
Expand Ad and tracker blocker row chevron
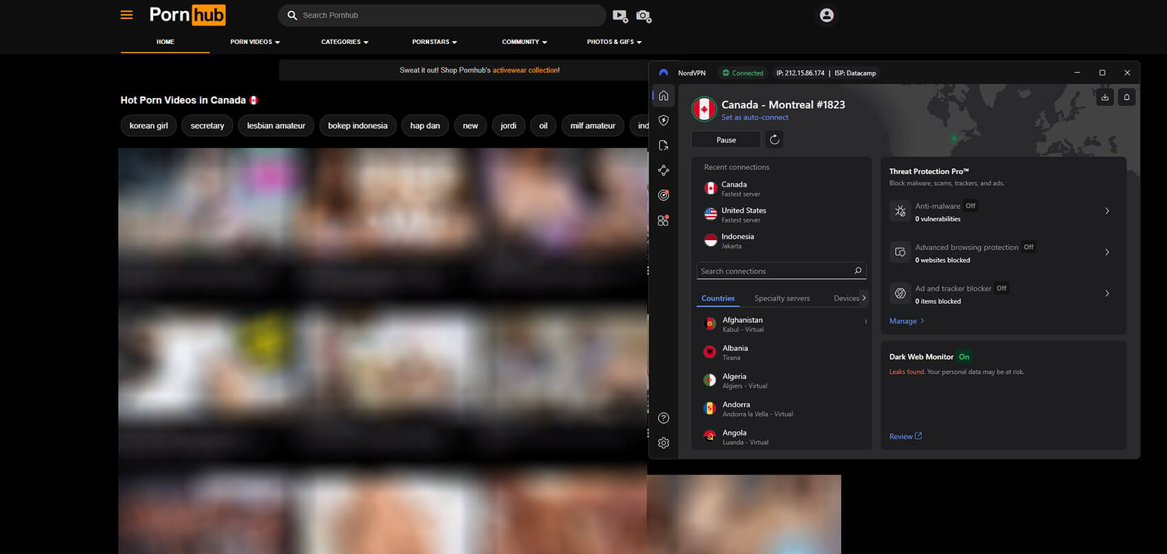[x=1107, y=293]
